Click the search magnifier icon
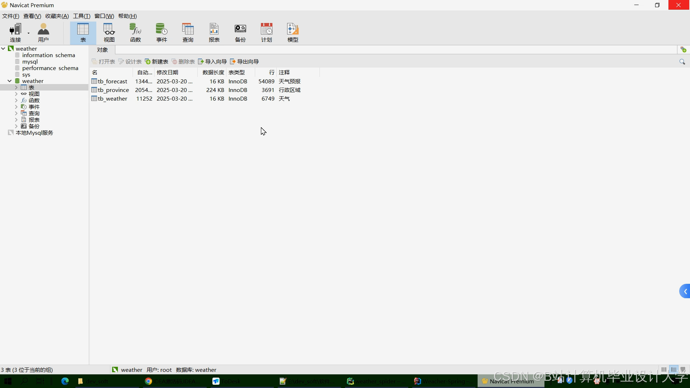The height and width of the screenshot is (388, 690). (x=682, y=62)
